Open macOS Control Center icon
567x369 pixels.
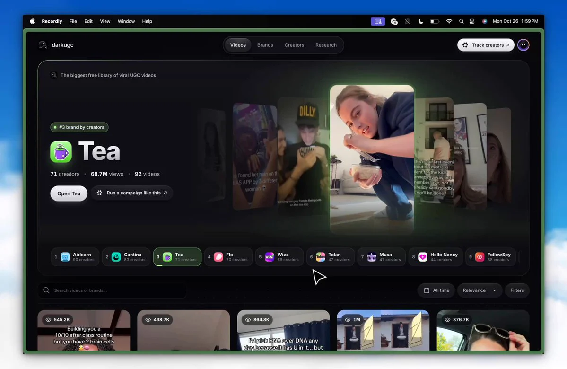[472, 21]
